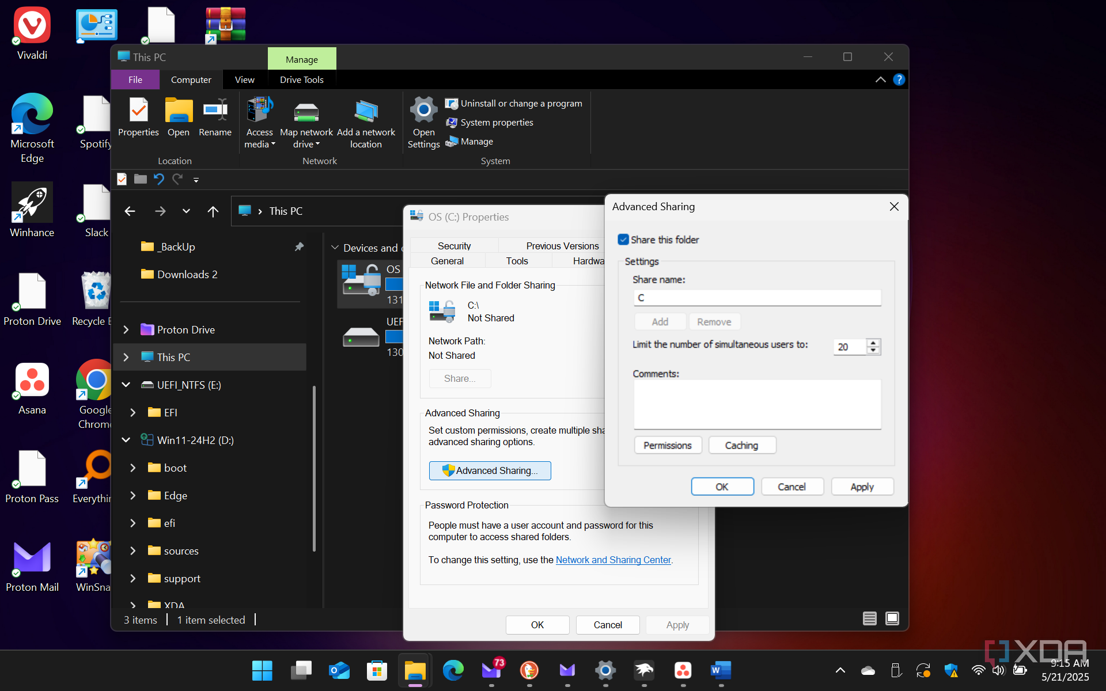Screen dimensions: 1106x691
Task: Click the Share name input field
Action: click(757, 298)
